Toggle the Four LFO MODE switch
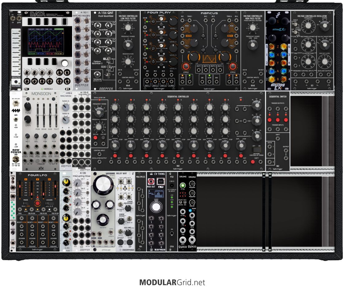 (26, 203)
